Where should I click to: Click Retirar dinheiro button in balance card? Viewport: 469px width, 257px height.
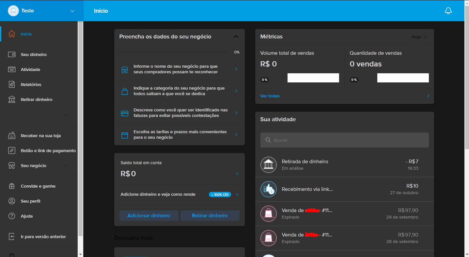210,216
